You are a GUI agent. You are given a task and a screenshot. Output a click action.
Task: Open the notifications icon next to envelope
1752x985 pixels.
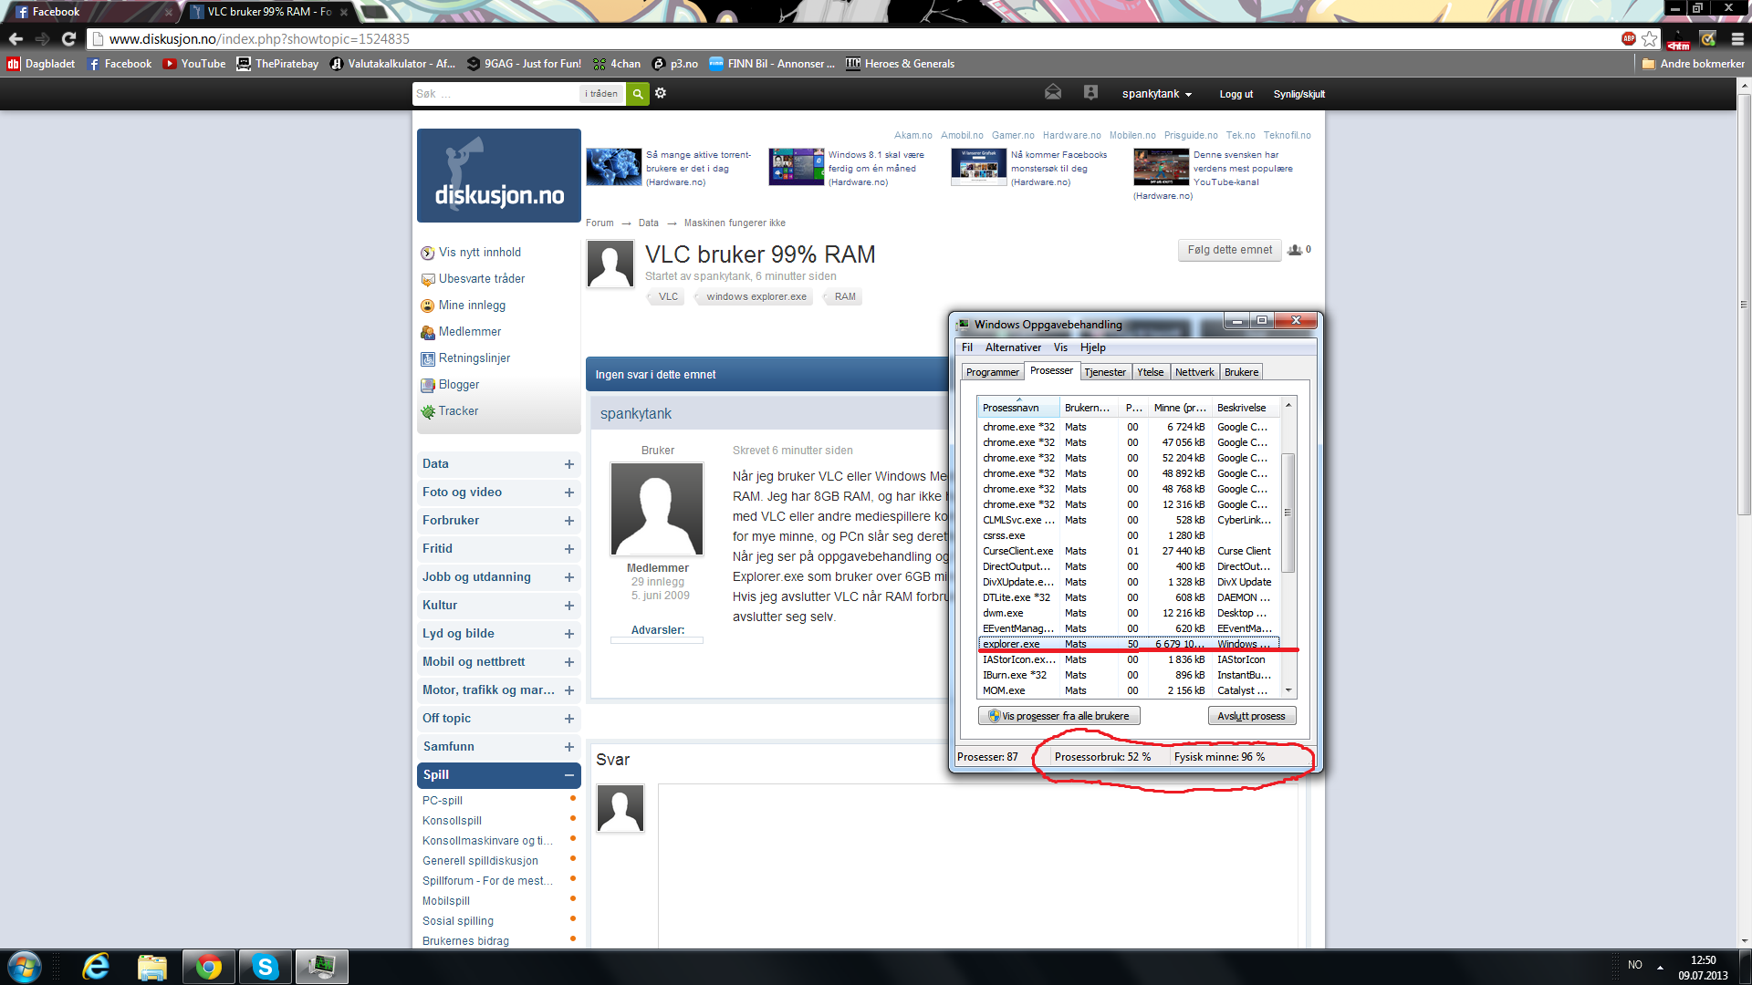pos(1090,93)
